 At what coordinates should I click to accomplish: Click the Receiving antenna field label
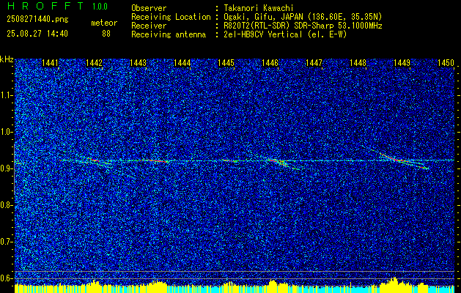169,34
